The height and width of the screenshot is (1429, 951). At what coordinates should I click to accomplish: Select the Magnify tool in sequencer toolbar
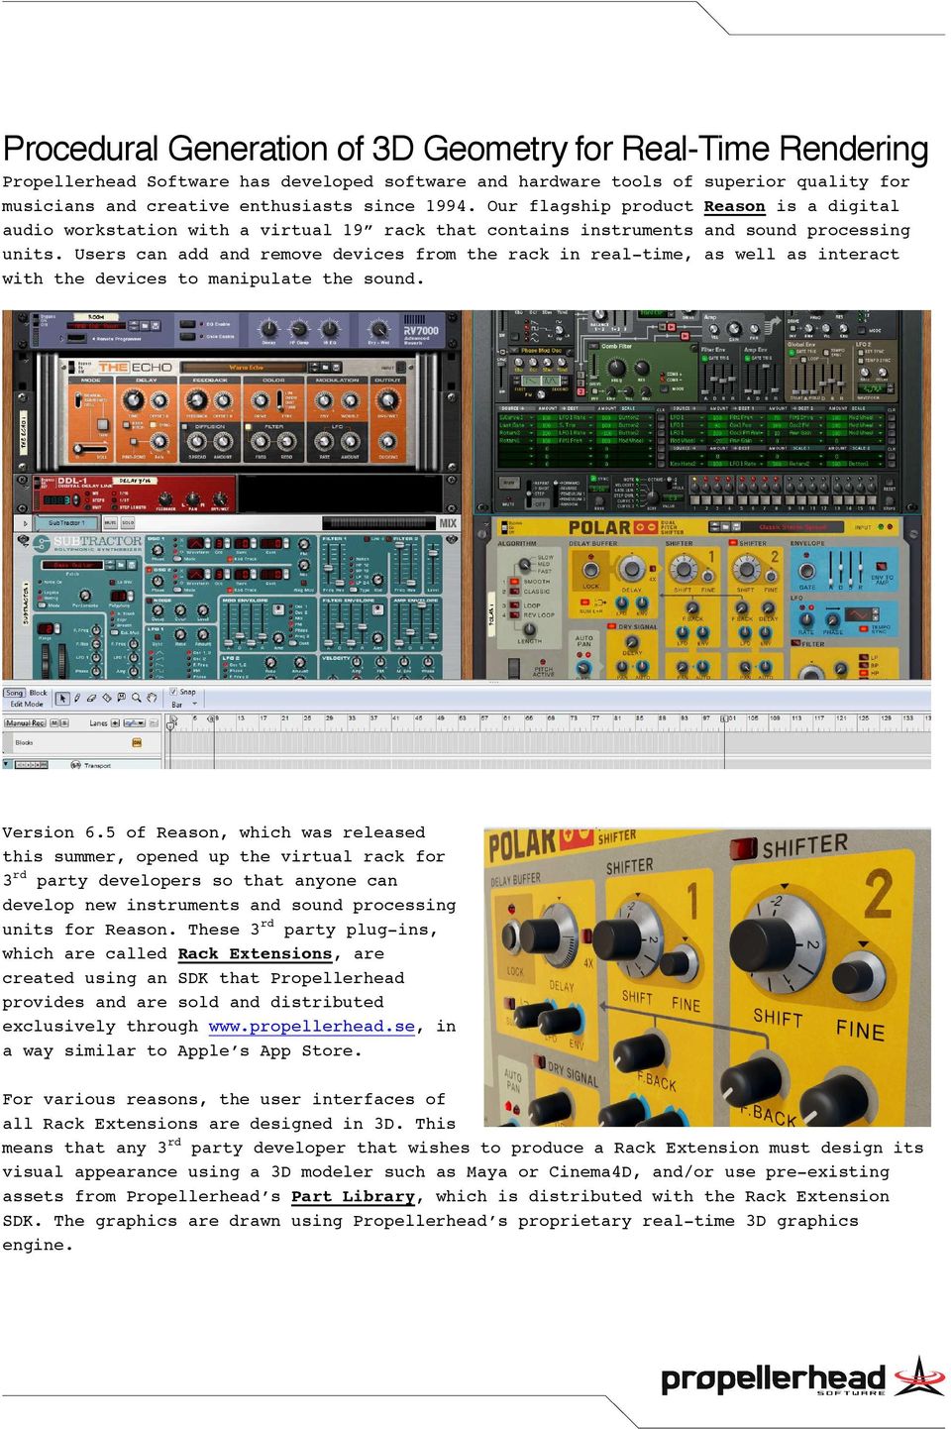pyautogui.click(x=136, y=698)
